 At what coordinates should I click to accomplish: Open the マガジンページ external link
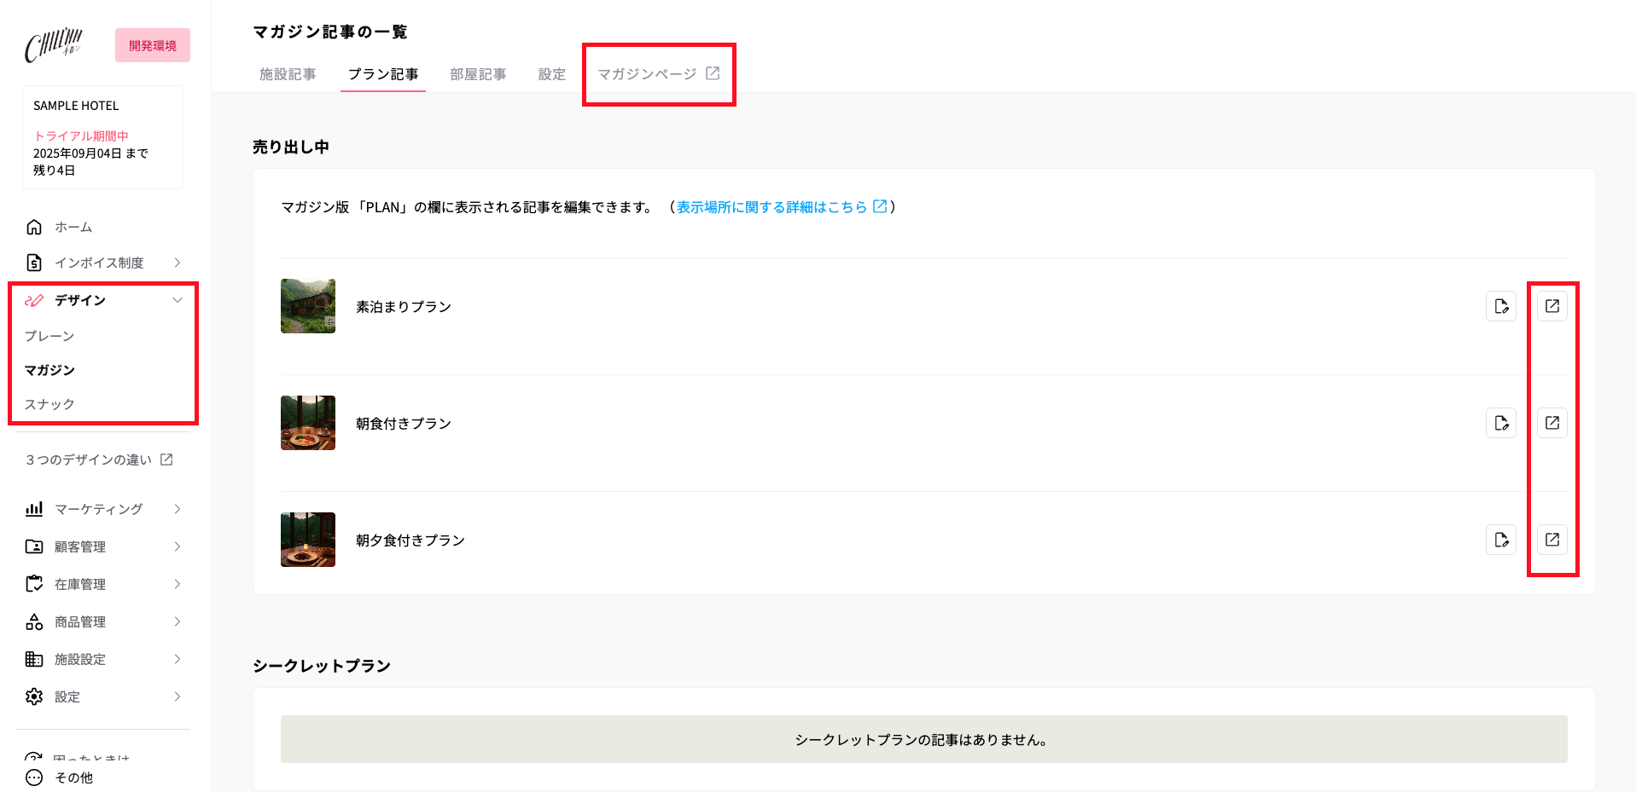(658, 74)
